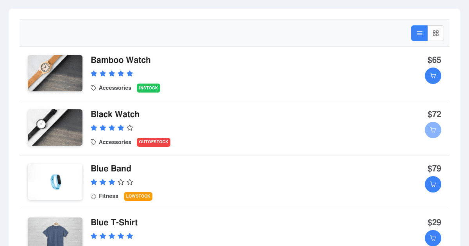
Task: Select the list layout icon
Action: (419, 33)
